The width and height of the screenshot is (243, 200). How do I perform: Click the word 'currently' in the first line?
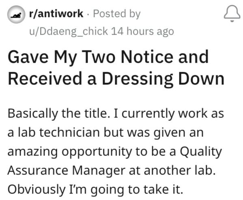point(148,114)
